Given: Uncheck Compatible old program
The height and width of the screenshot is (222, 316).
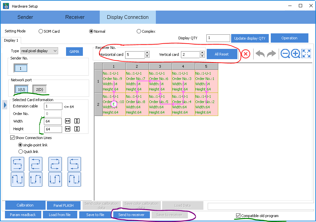Looking at the screenshot, I should 238,216.
